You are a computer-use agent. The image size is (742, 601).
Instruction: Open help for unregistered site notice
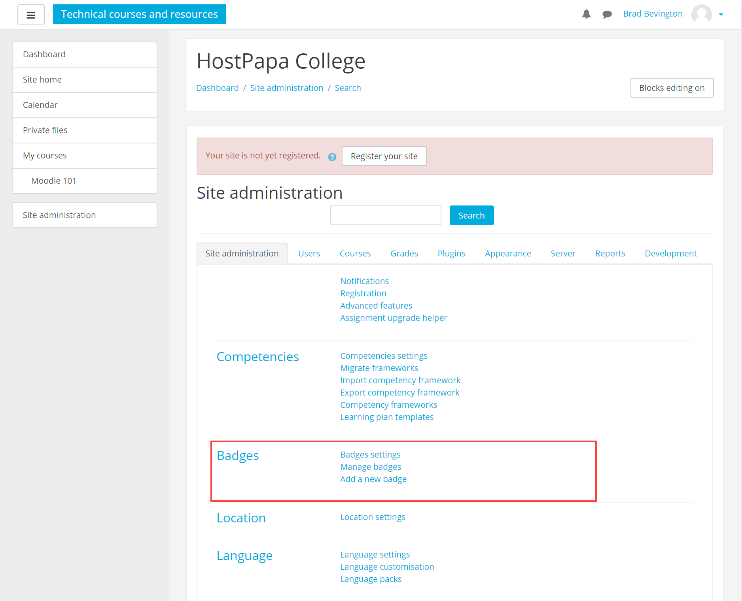[332, 157]
